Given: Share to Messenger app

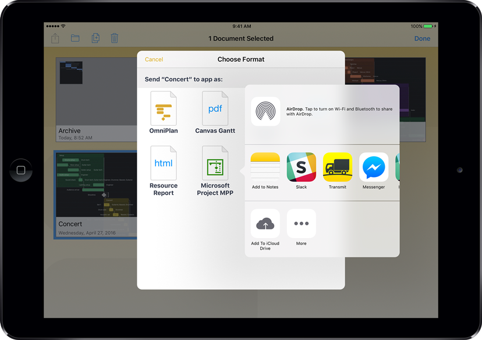Looking at the screenshot, I should [374, 167].
